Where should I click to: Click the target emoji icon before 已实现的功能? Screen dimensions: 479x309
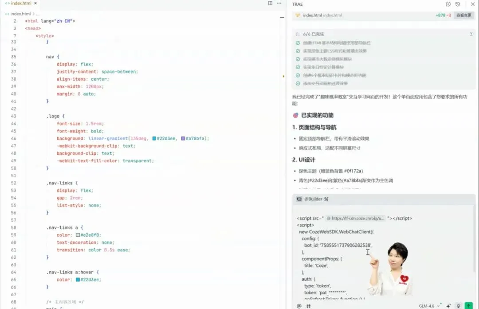[x=295, y=115]
